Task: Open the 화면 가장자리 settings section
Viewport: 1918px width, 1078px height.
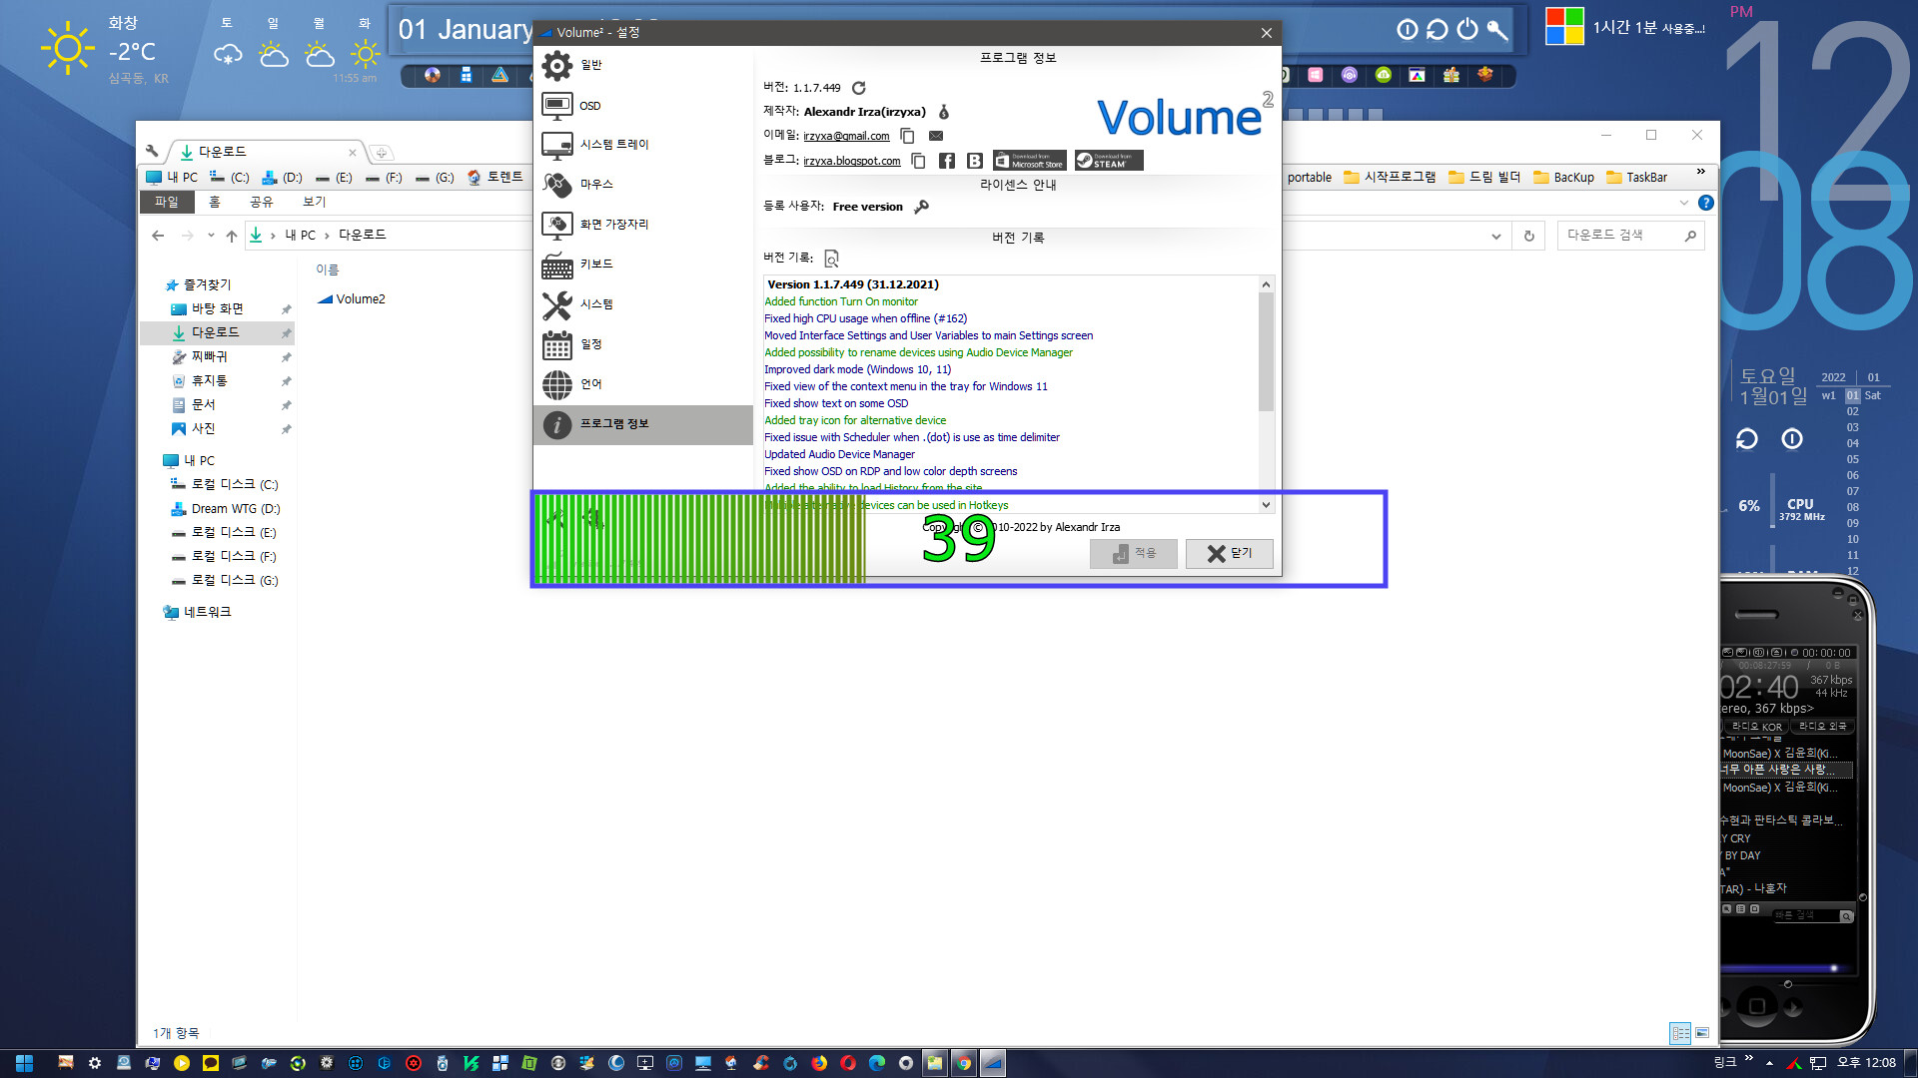Action: [x=642, y=225]
